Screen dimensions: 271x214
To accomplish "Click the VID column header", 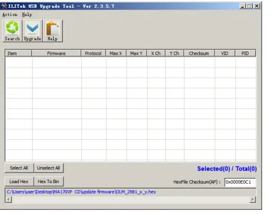I will click(x=225, y=53).
